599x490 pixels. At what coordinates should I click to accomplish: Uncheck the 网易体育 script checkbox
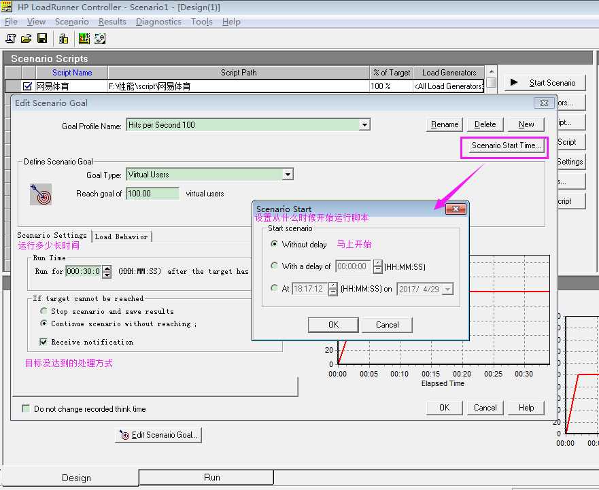(x=27, y=86)
